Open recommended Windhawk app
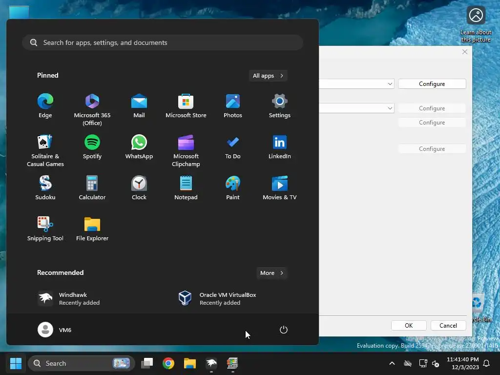The width and height of the screenshot is (500, 375). [x=68, y=298]
